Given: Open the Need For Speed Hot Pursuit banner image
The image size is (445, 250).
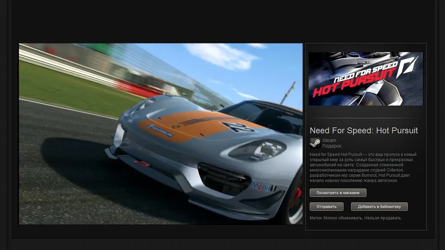Looking at the screenshot, I should [365, 79].
